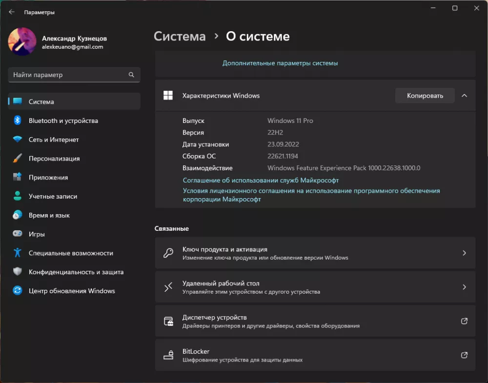Open Ключ продукта и активация chevron

464,253
